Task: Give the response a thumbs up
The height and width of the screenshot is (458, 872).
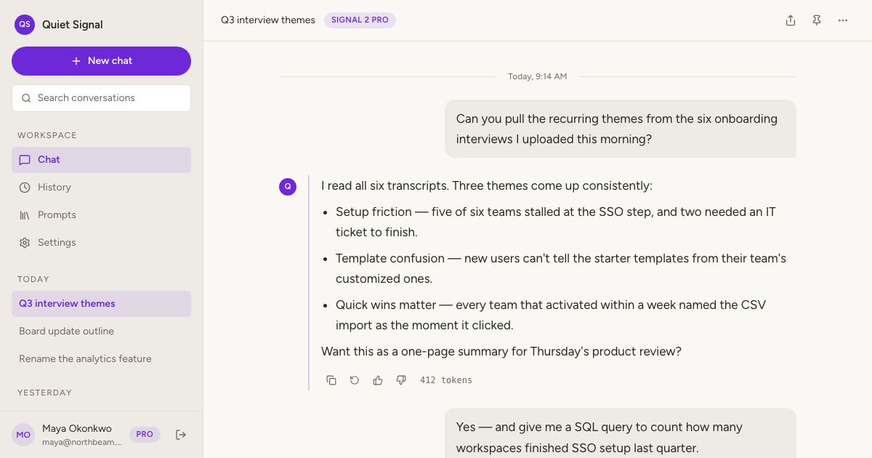Action: click(x=378, y=380)
